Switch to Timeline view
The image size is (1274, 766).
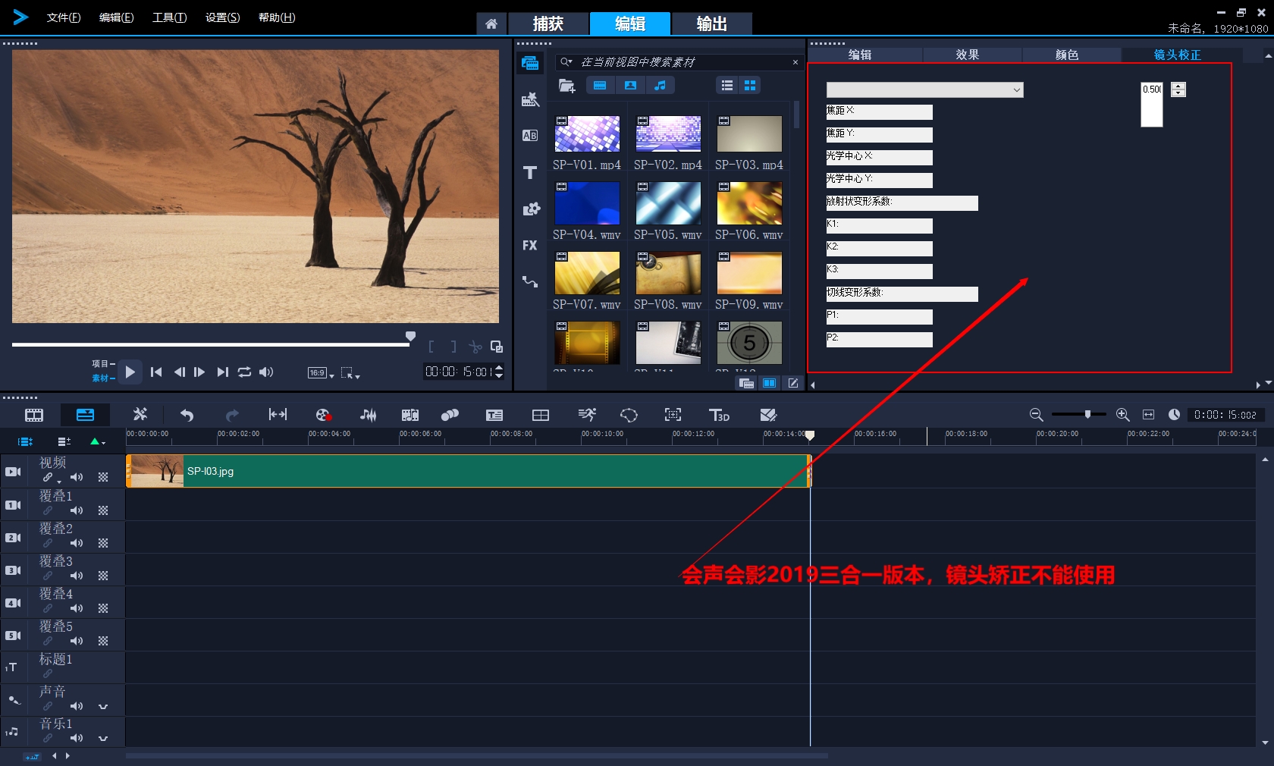[85, 415]
